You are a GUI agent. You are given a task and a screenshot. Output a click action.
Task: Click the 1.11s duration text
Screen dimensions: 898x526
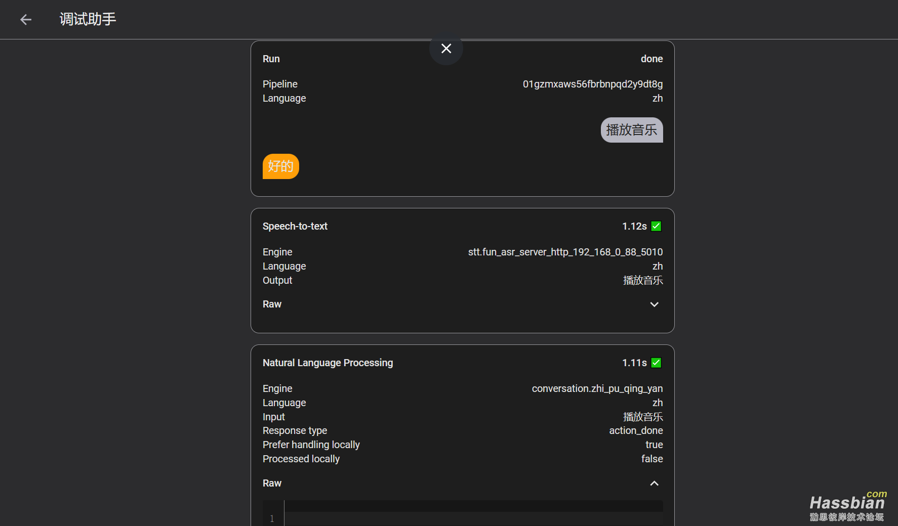point(634,363)
